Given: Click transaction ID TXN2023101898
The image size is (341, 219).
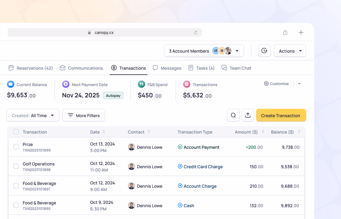Looking at the screenshot, I should 36,170.
